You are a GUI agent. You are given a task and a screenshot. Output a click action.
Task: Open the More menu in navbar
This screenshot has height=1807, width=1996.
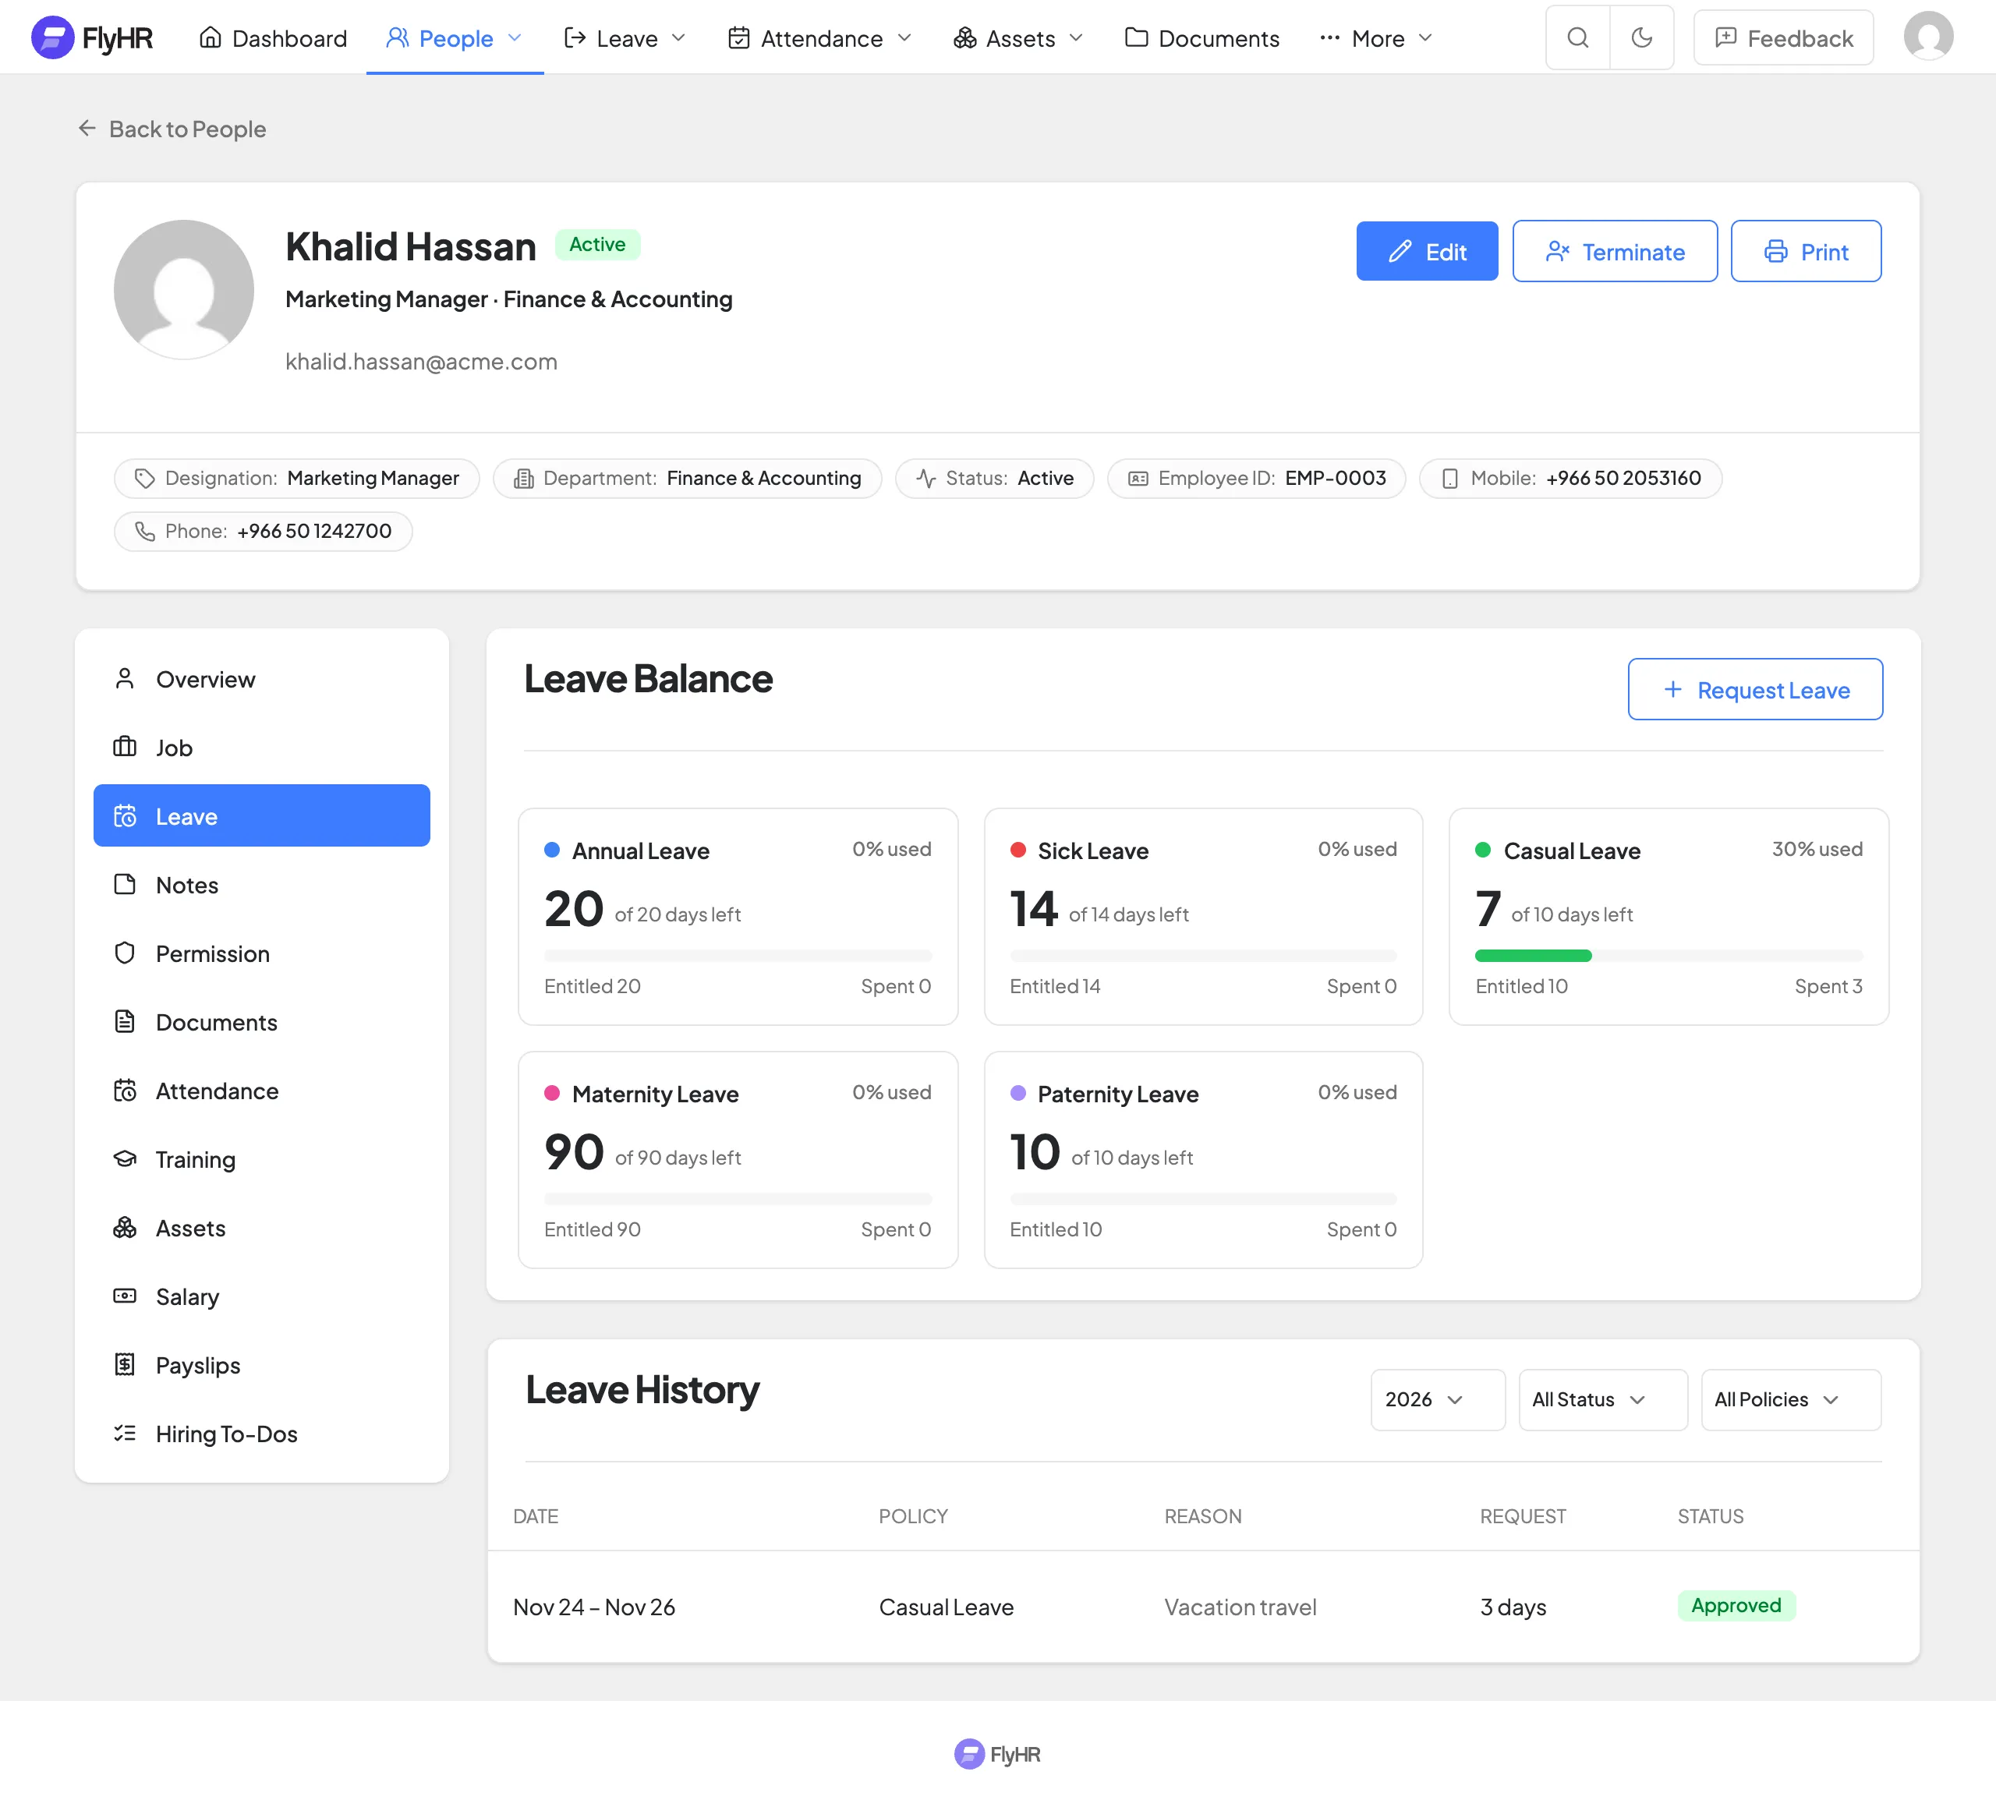point(1377,37)
